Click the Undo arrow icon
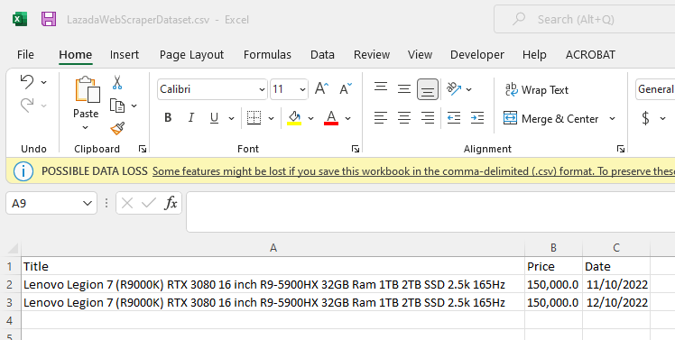 point(27,82)
